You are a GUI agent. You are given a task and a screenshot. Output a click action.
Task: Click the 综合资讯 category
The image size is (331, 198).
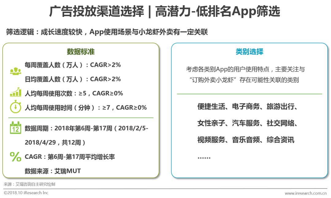point(280,140)
